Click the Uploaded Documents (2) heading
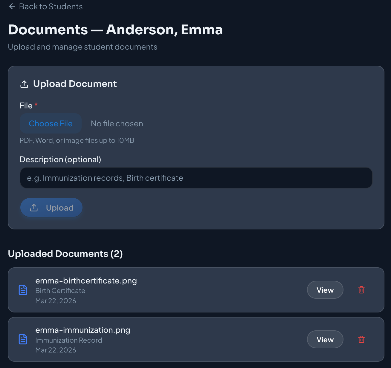391x368 pixels. tap(65, 254)
